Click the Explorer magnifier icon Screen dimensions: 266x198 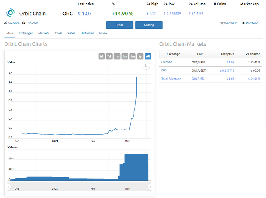tap(24, 23)
